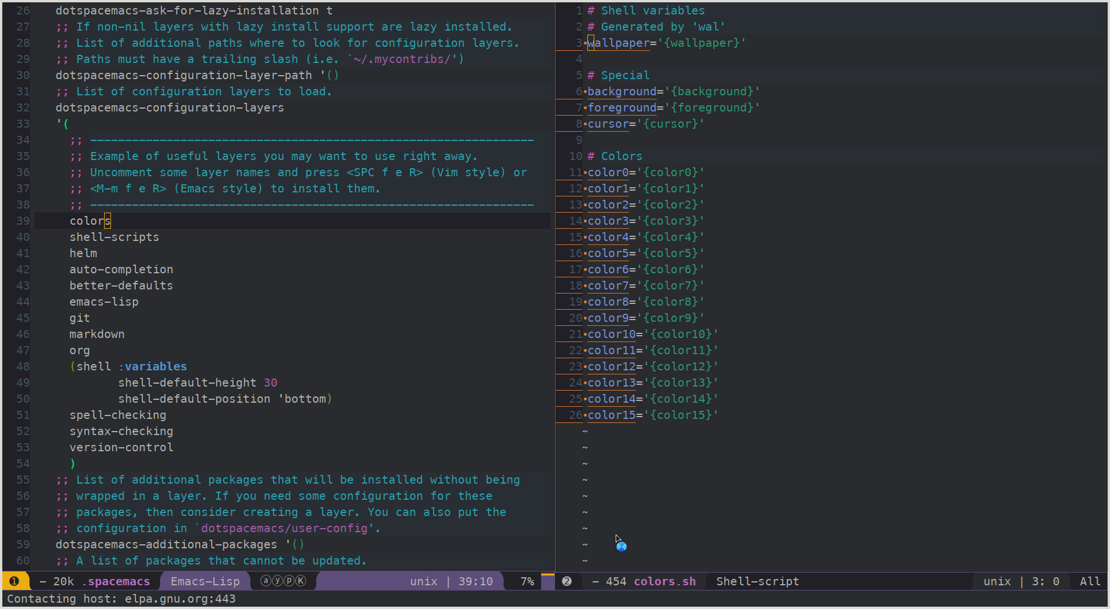1110x609 pixels.
Task: Click the 7% buffer position indicator
Action: (x=527, y=581)
